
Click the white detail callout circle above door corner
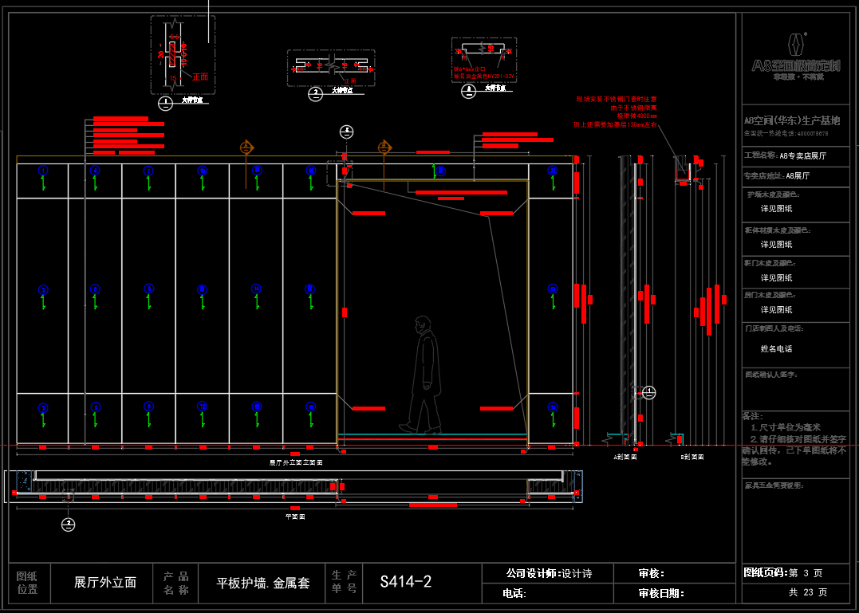[x=345, y=132]
